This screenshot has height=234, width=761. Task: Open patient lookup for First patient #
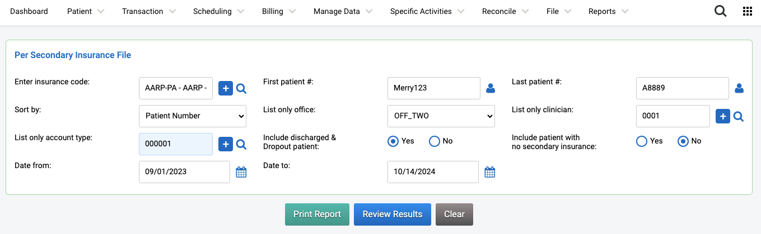[x=491, y=88]
